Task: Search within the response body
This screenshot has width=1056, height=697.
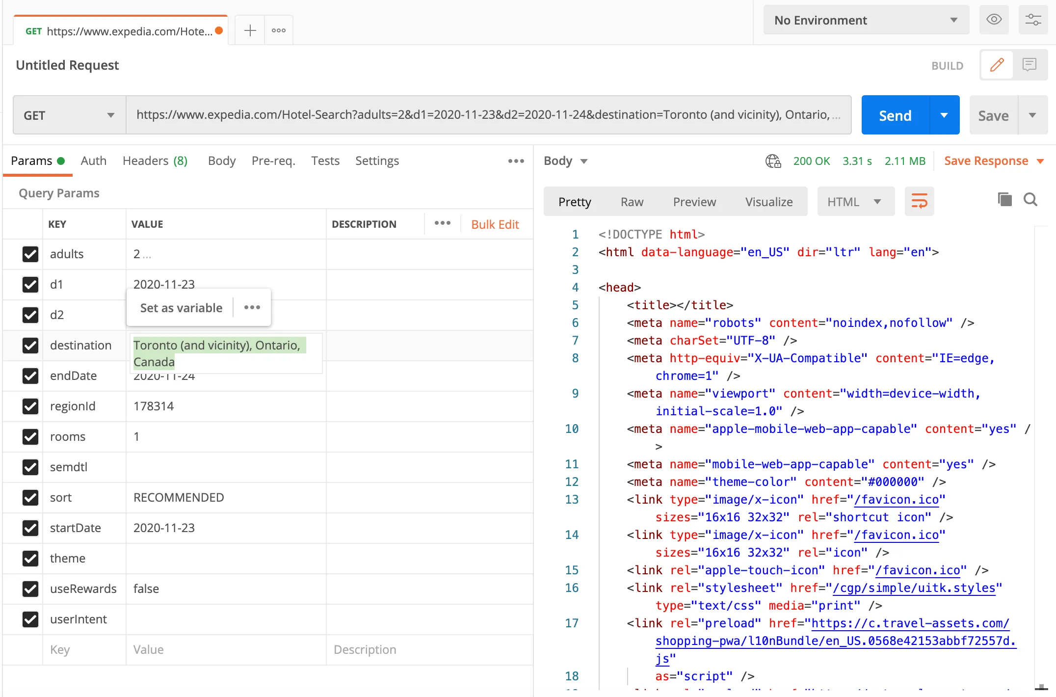Action: point(1030,199)
